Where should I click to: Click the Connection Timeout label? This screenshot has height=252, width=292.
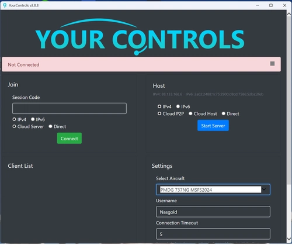177,223
